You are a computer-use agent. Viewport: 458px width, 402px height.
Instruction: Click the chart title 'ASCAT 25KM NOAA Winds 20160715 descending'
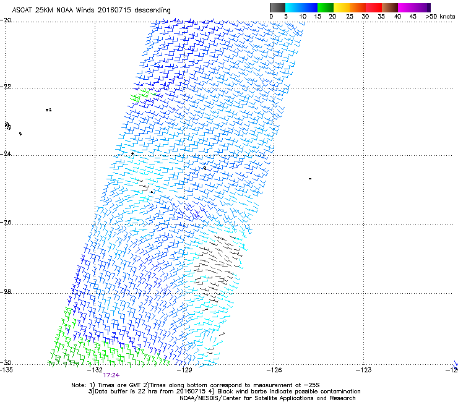click(x=91, y=10)
